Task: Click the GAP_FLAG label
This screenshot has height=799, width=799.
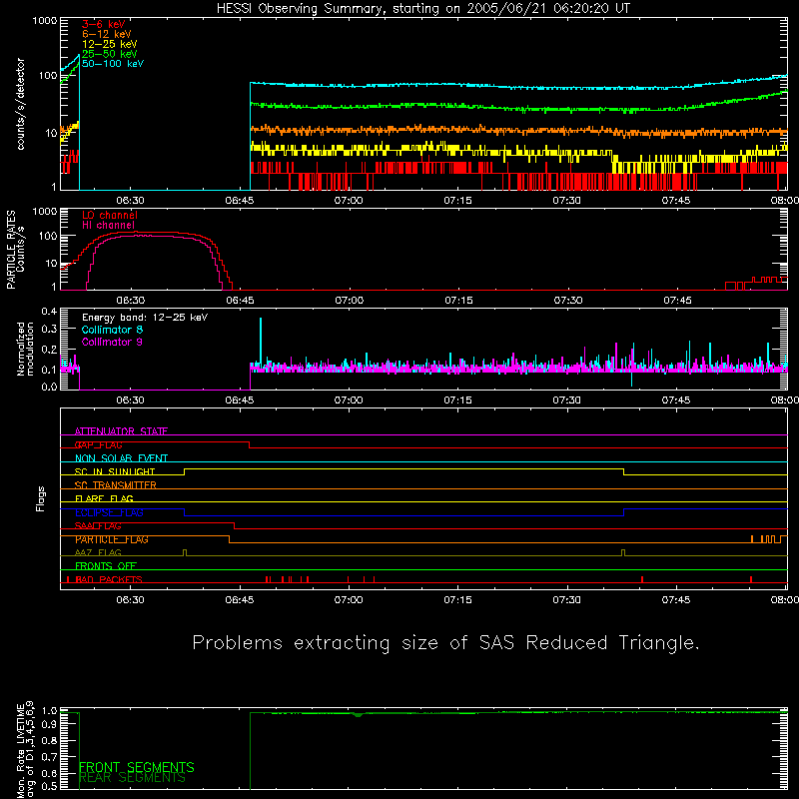Action: click(98, 444)
